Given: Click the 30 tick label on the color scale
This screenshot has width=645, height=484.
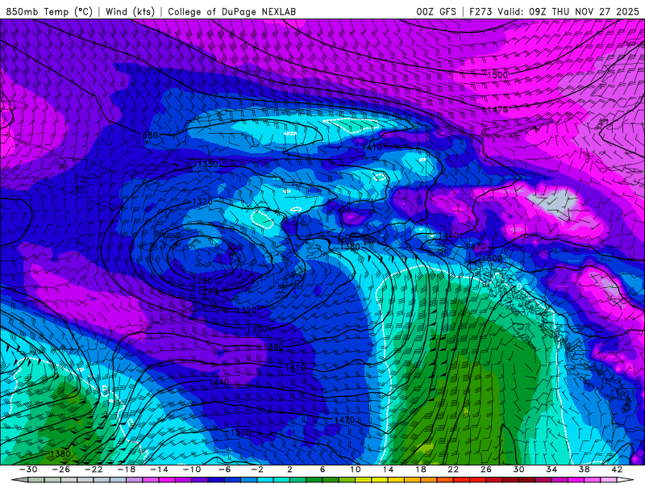Looking at the screenshot, I should (518, 469).
